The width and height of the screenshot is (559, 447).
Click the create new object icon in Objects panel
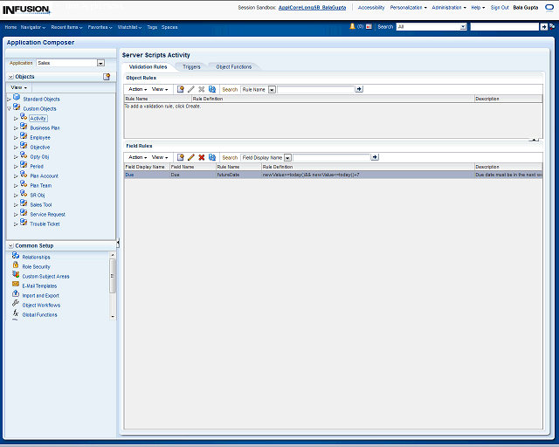point(107,77)
